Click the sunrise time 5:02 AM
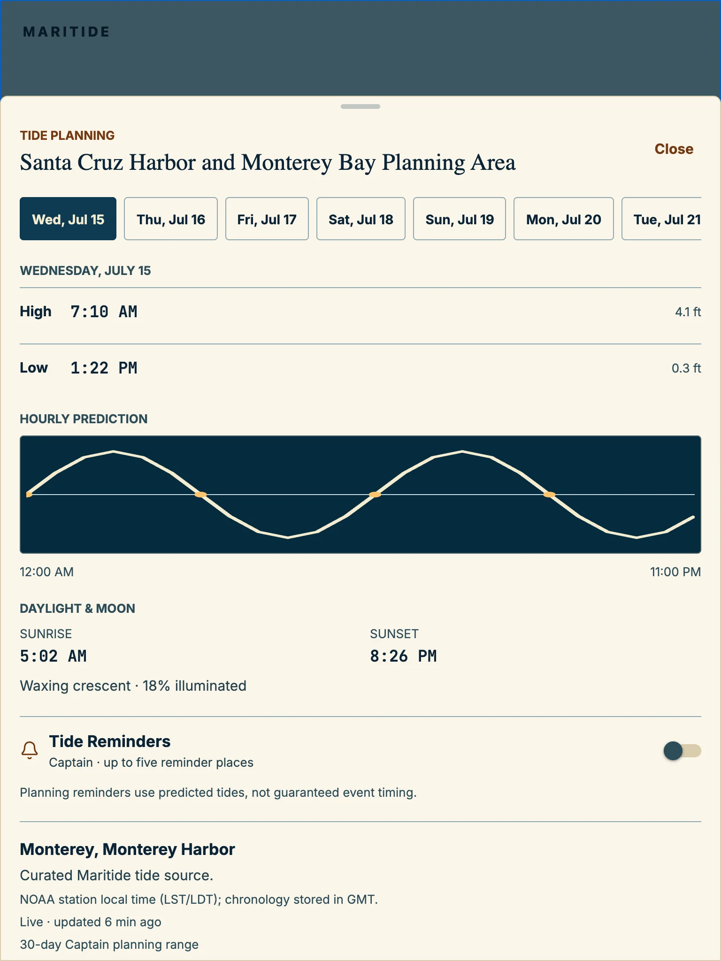The image size is (721, 961). [x=53, y=656]
